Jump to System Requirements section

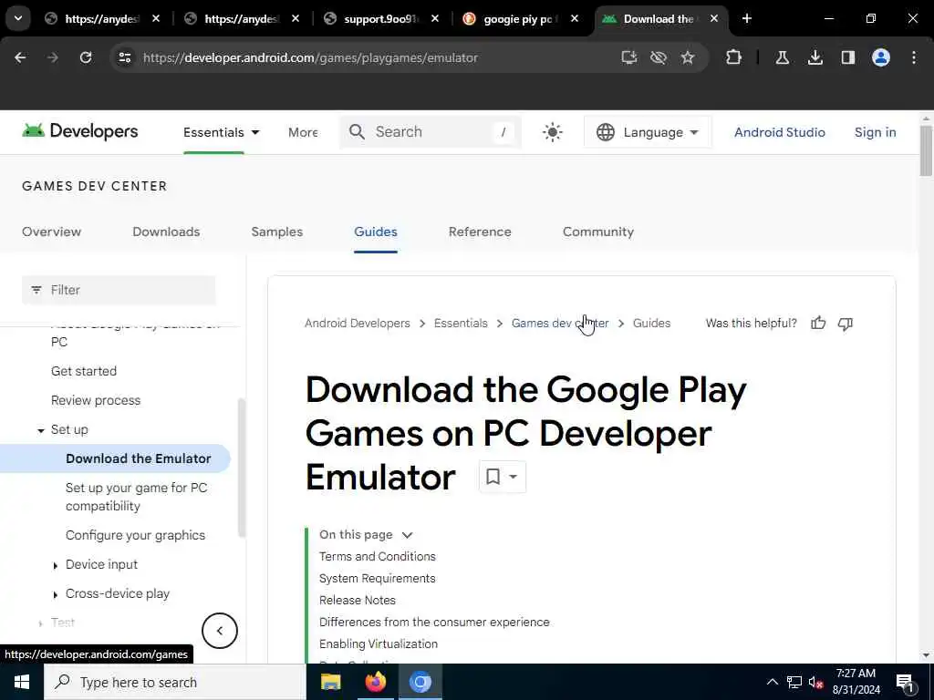click(x=378, y=579)
